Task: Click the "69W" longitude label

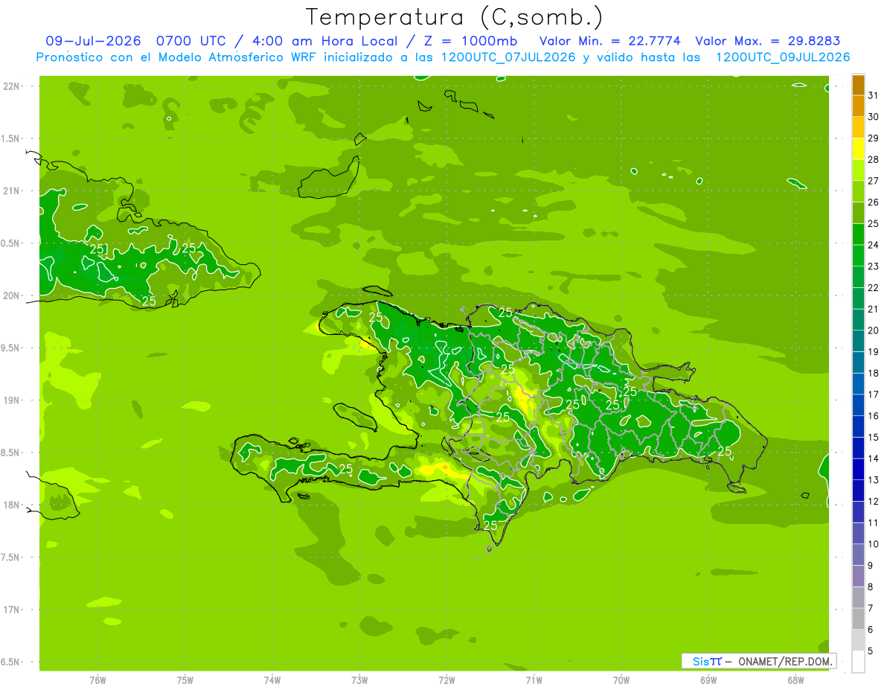Action: (708, 680)
